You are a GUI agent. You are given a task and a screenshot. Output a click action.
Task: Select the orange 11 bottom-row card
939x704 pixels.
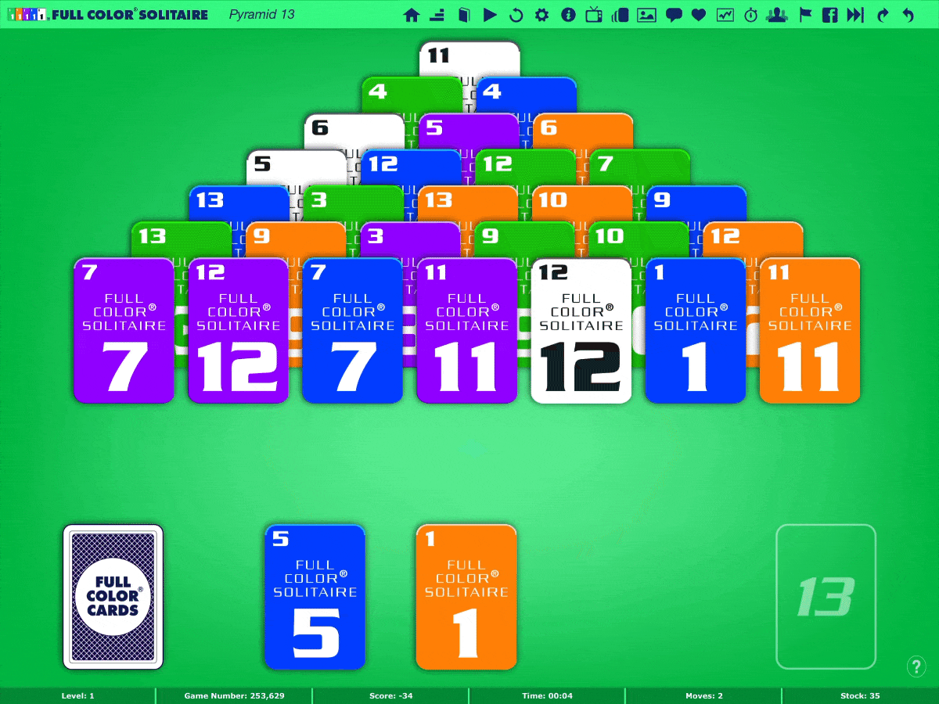(810, 331)
